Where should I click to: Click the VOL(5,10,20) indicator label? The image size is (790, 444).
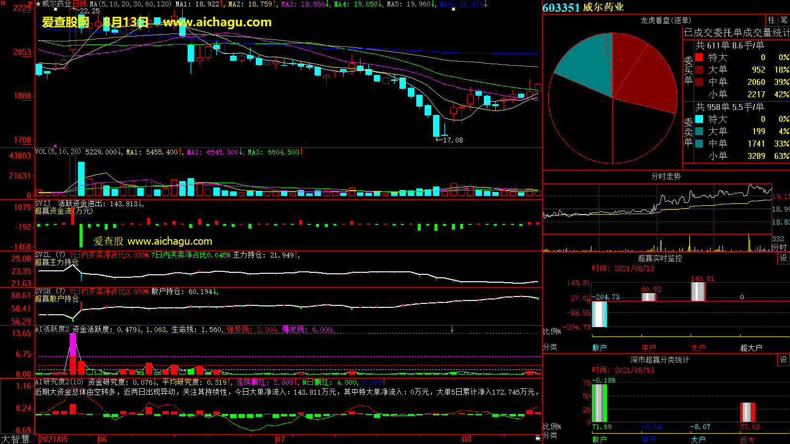coord(58,152)
